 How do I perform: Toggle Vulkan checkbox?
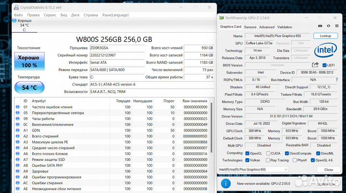pos(247,160)
